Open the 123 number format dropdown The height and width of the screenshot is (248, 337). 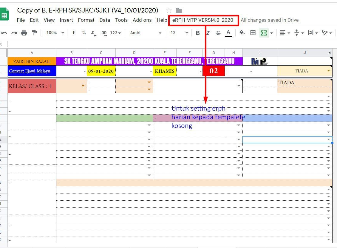[115, 33]
